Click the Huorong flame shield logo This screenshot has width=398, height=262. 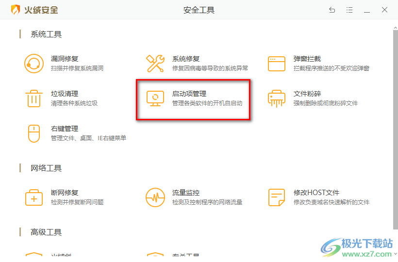15,10
